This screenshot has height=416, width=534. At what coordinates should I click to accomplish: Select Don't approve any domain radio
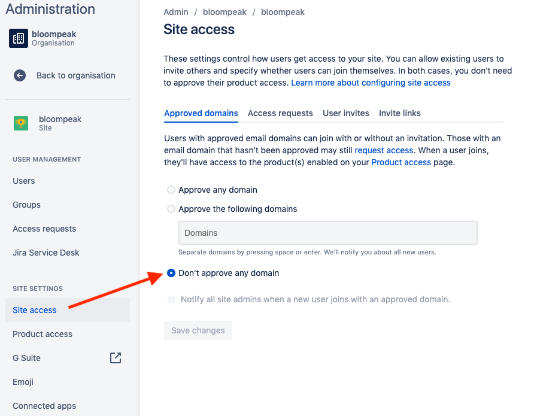[x=171, y=273]
